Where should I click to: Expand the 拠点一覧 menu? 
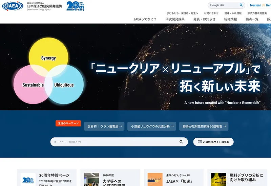tap(252, 19)
